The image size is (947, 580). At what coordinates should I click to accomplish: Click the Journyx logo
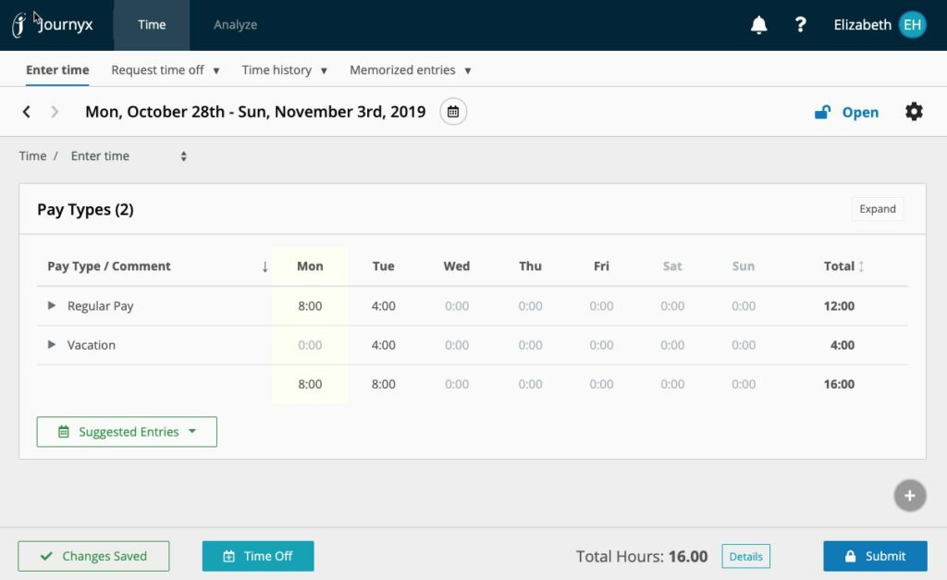coord(53,25)
